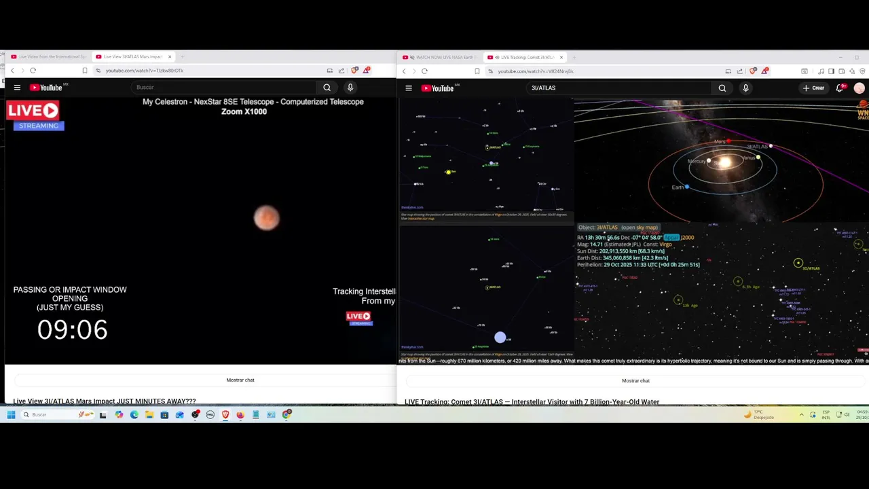
Task: Open Brave Rewards triangle icon in left window
Action: click(x=367, y=70)
